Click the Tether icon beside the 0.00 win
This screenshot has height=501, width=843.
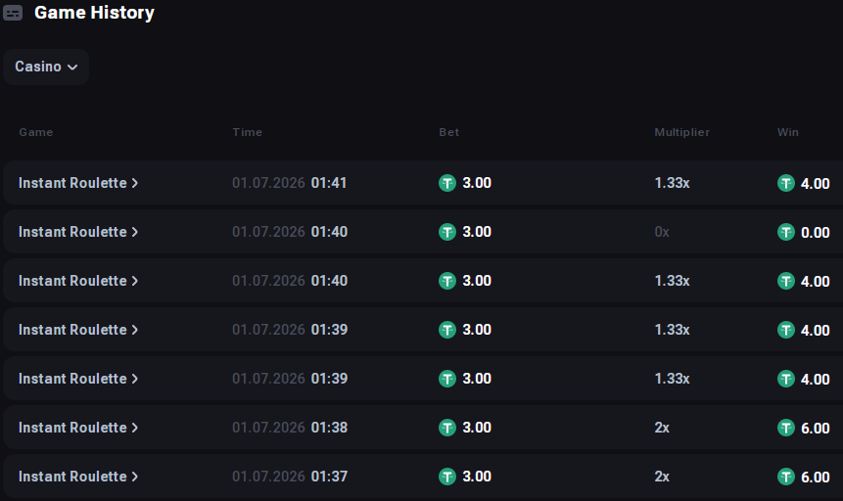point(786,232)
